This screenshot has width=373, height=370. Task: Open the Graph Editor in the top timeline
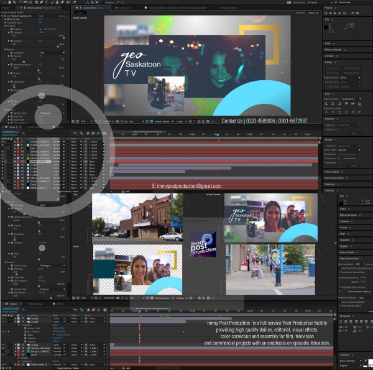click(x=104, y=133)
